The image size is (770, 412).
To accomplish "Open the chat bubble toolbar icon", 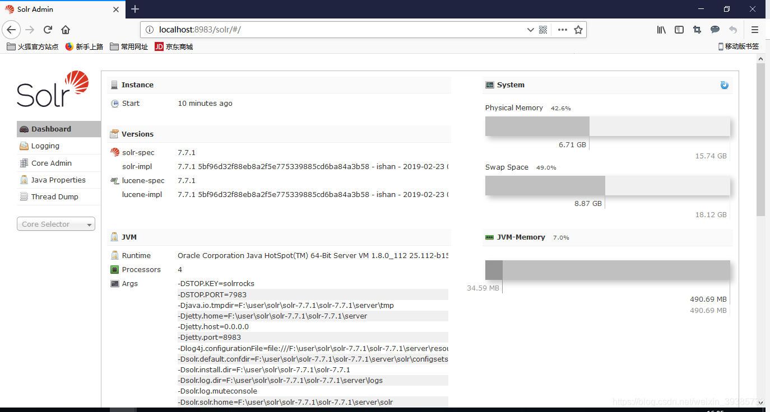I will [x=715, y=30].
